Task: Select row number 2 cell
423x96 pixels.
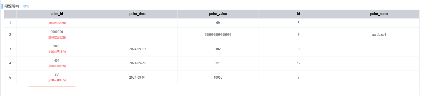Action: (x=10, y=35)
